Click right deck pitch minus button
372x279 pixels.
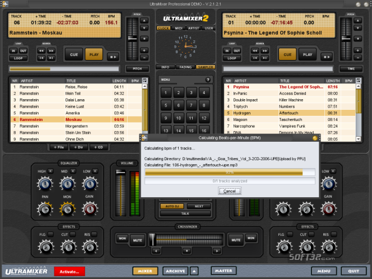[x=357, y=58]
